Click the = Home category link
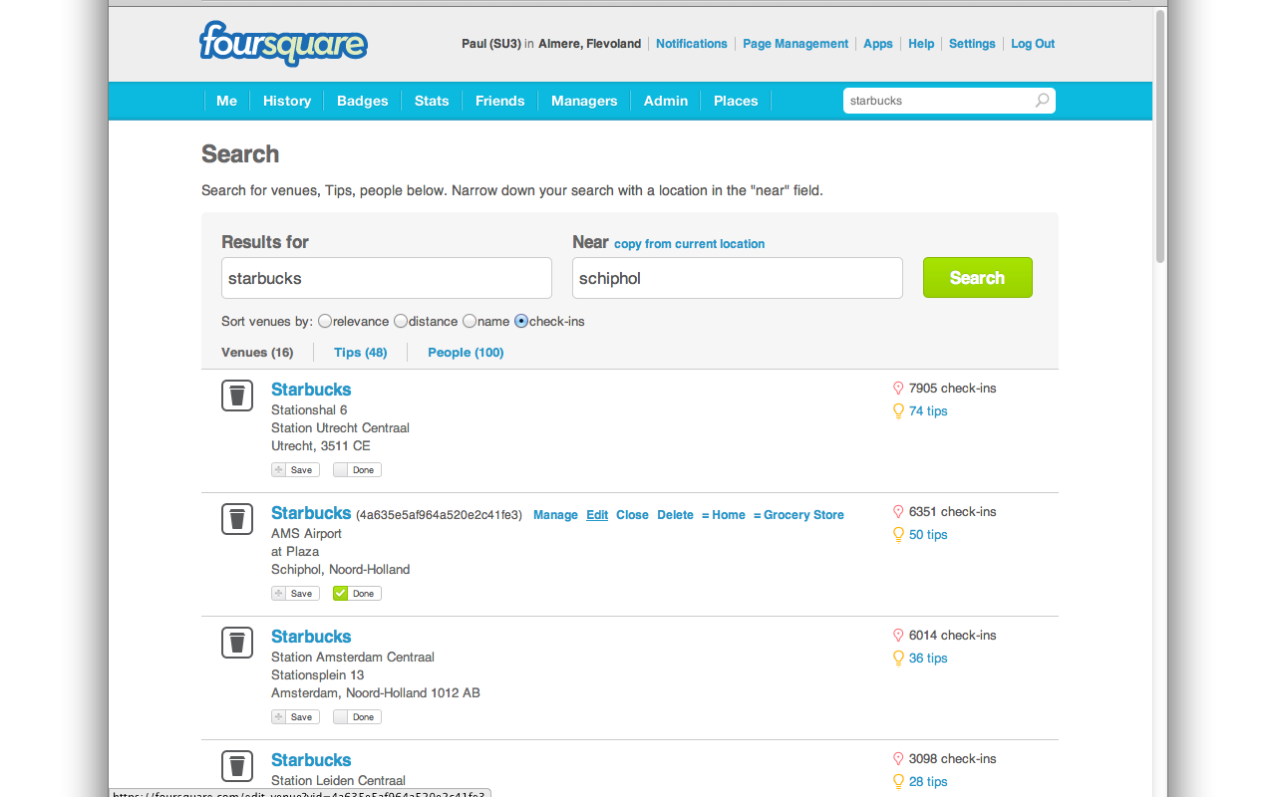Viewport: 1276px width, 797px height. pyautogui.click(x=724, y=515)
